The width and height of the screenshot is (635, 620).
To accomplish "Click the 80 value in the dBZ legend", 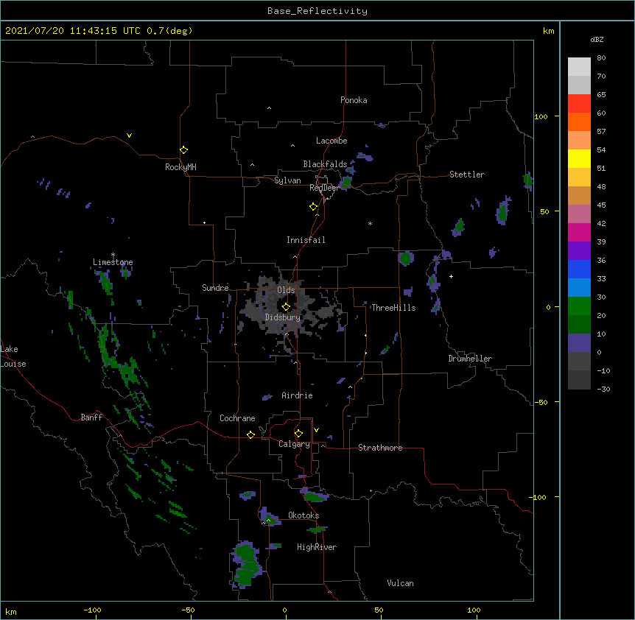I will coord(601,58).
